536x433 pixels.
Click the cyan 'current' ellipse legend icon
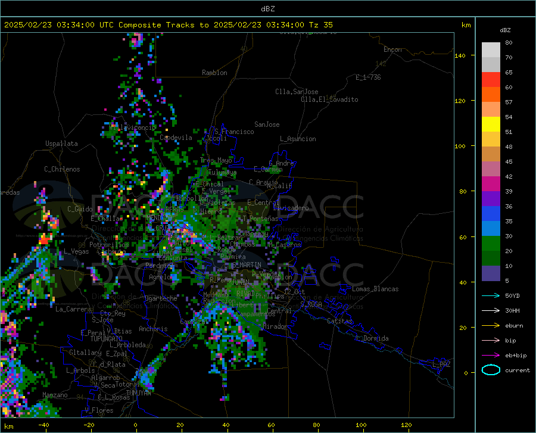click(491, 370)
